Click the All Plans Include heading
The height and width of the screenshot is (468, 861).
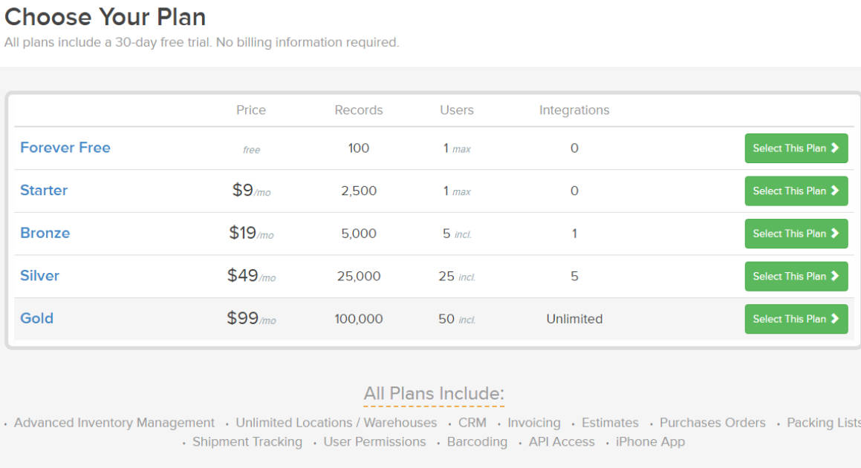point(434,393)
